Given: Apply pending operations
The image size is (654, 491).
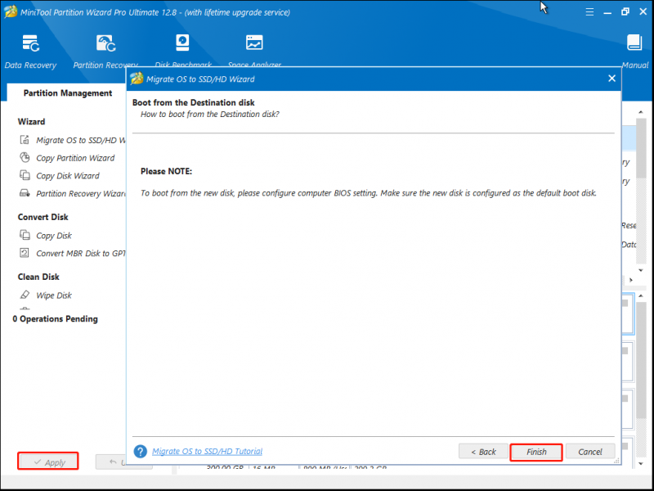Looking at the screenshot, I should tap(49, 462).
